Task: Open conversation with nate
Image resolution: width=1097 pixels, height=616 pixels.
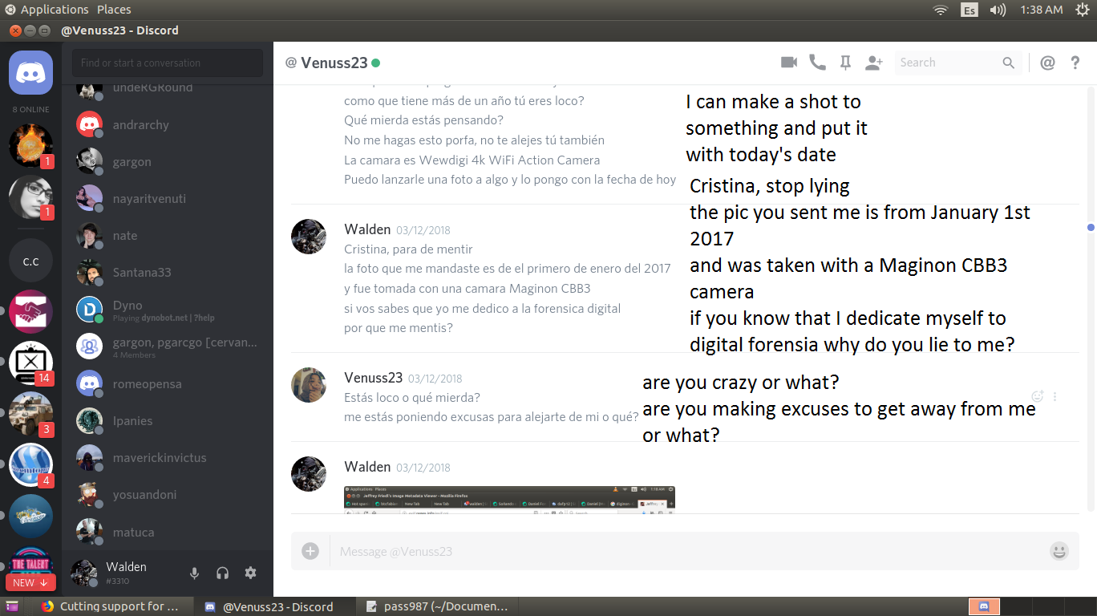Action: tap(168, 235)
